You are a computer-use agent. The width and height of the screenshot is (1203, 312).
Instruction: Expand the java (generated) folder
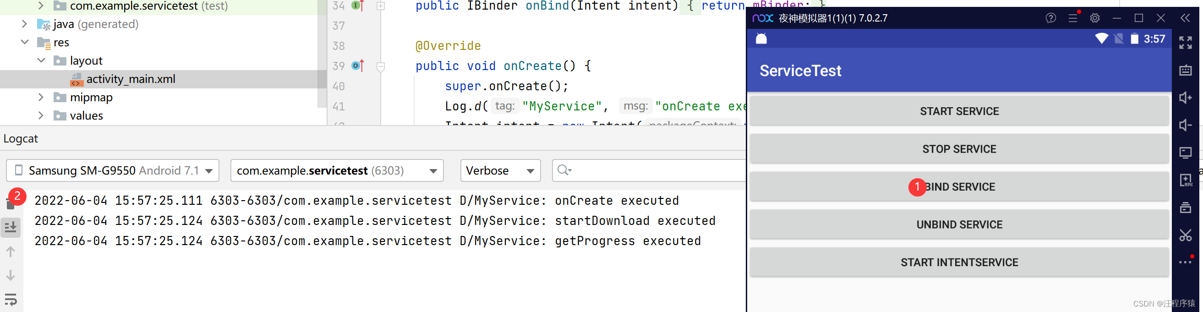[x=24, y=24]
